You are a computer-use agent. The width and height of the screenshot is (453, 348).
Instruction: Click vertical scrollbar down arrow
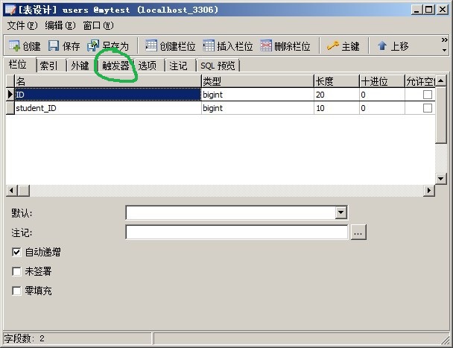pos(441,179)
